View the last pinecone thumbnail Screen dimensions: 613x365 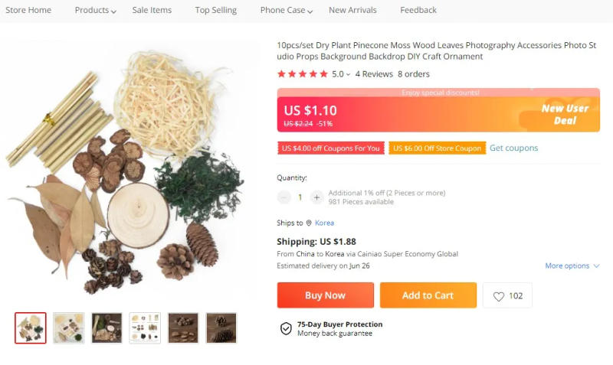pos(221,328)
